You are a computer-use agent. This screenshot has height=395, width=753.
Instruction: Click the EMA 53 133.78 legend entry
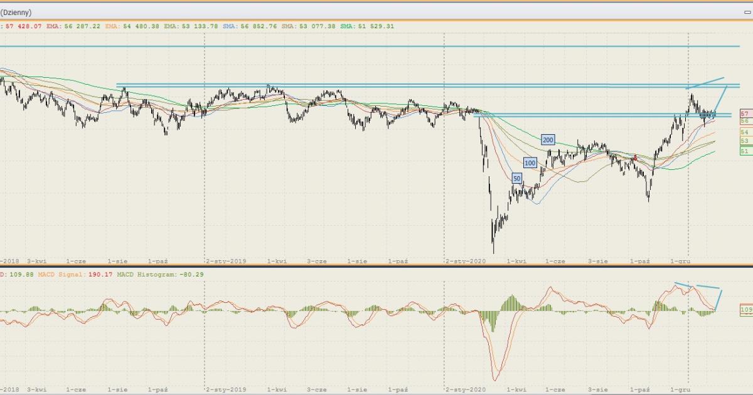pos(194,26)
